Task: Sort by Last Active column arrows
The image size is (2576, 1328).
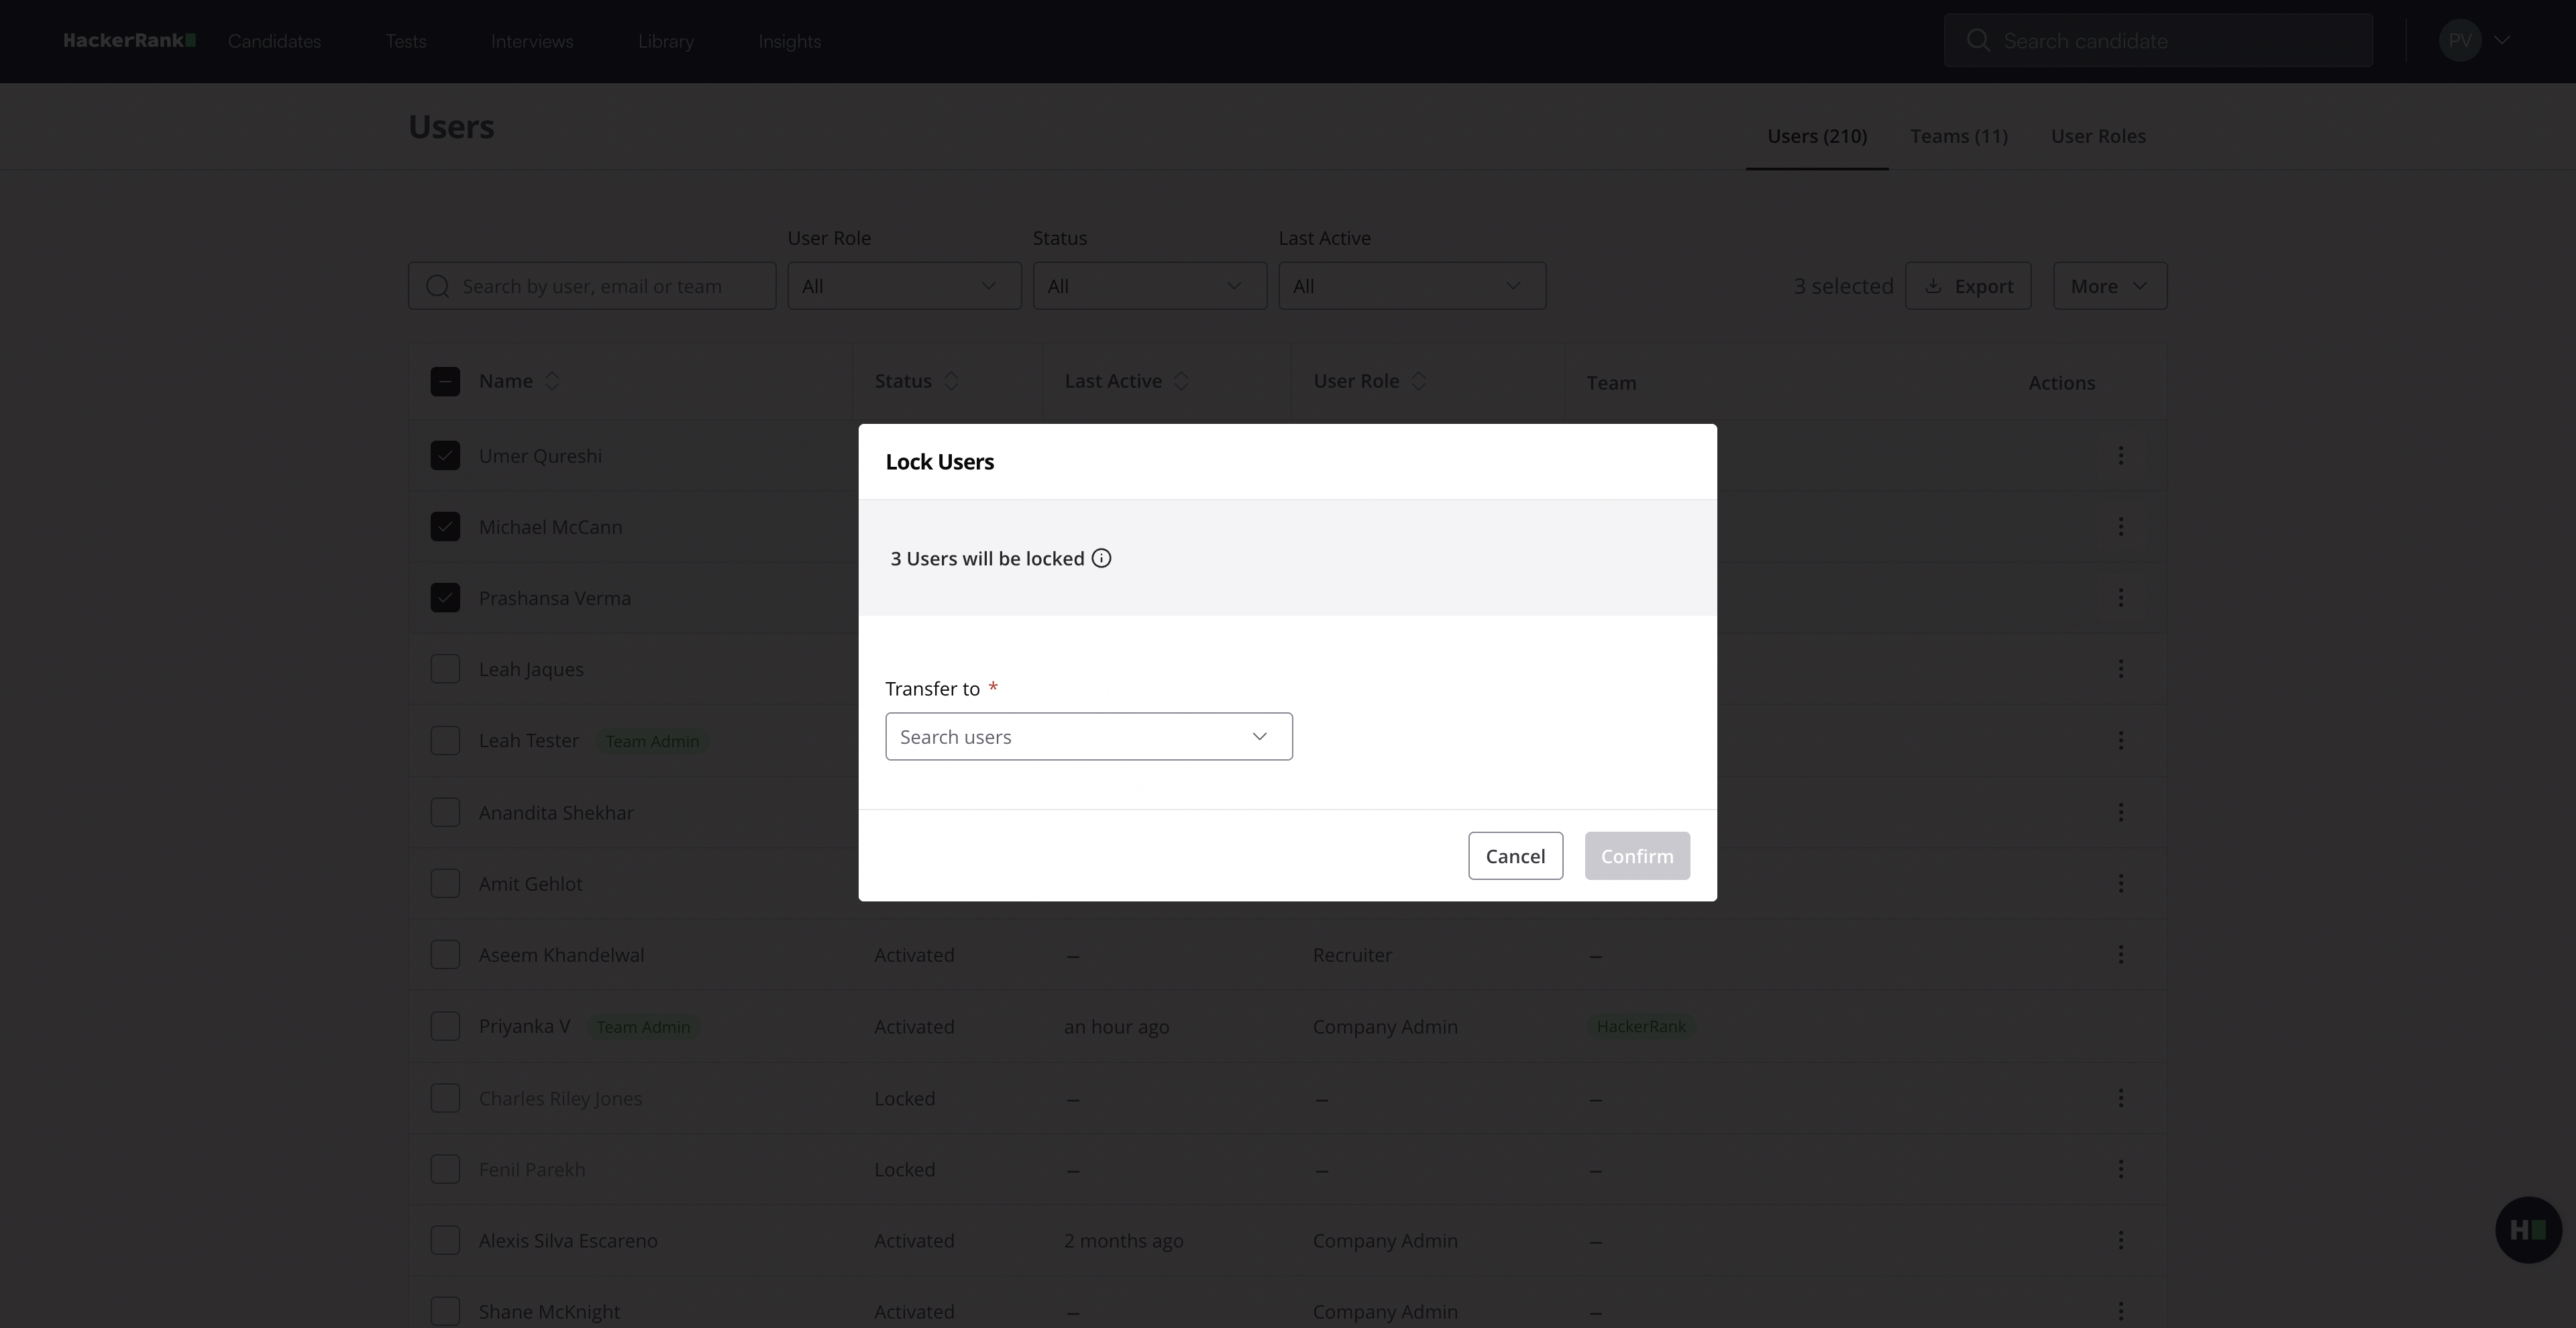Action: tap(1181, 381)
